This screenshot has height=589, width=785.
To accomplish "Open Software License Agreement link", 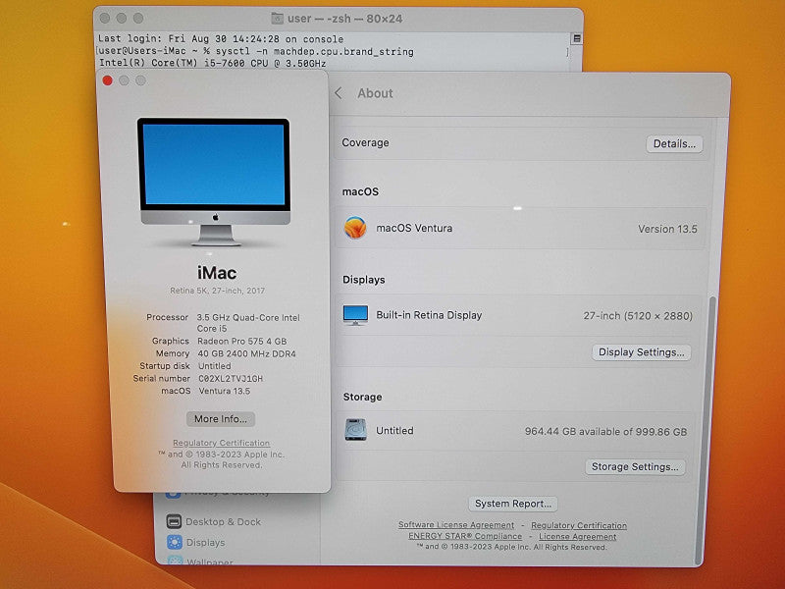I will [x=456, y=525].
